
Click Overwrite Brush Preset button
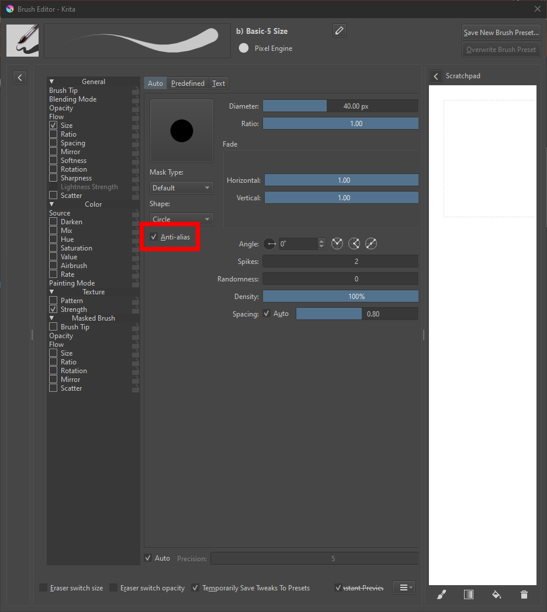click(x=501, y=49)
